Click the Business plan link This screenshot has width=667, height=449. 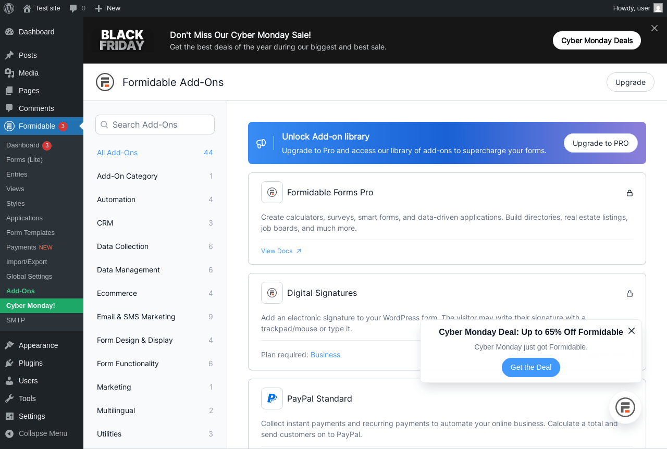click(325, 355)
